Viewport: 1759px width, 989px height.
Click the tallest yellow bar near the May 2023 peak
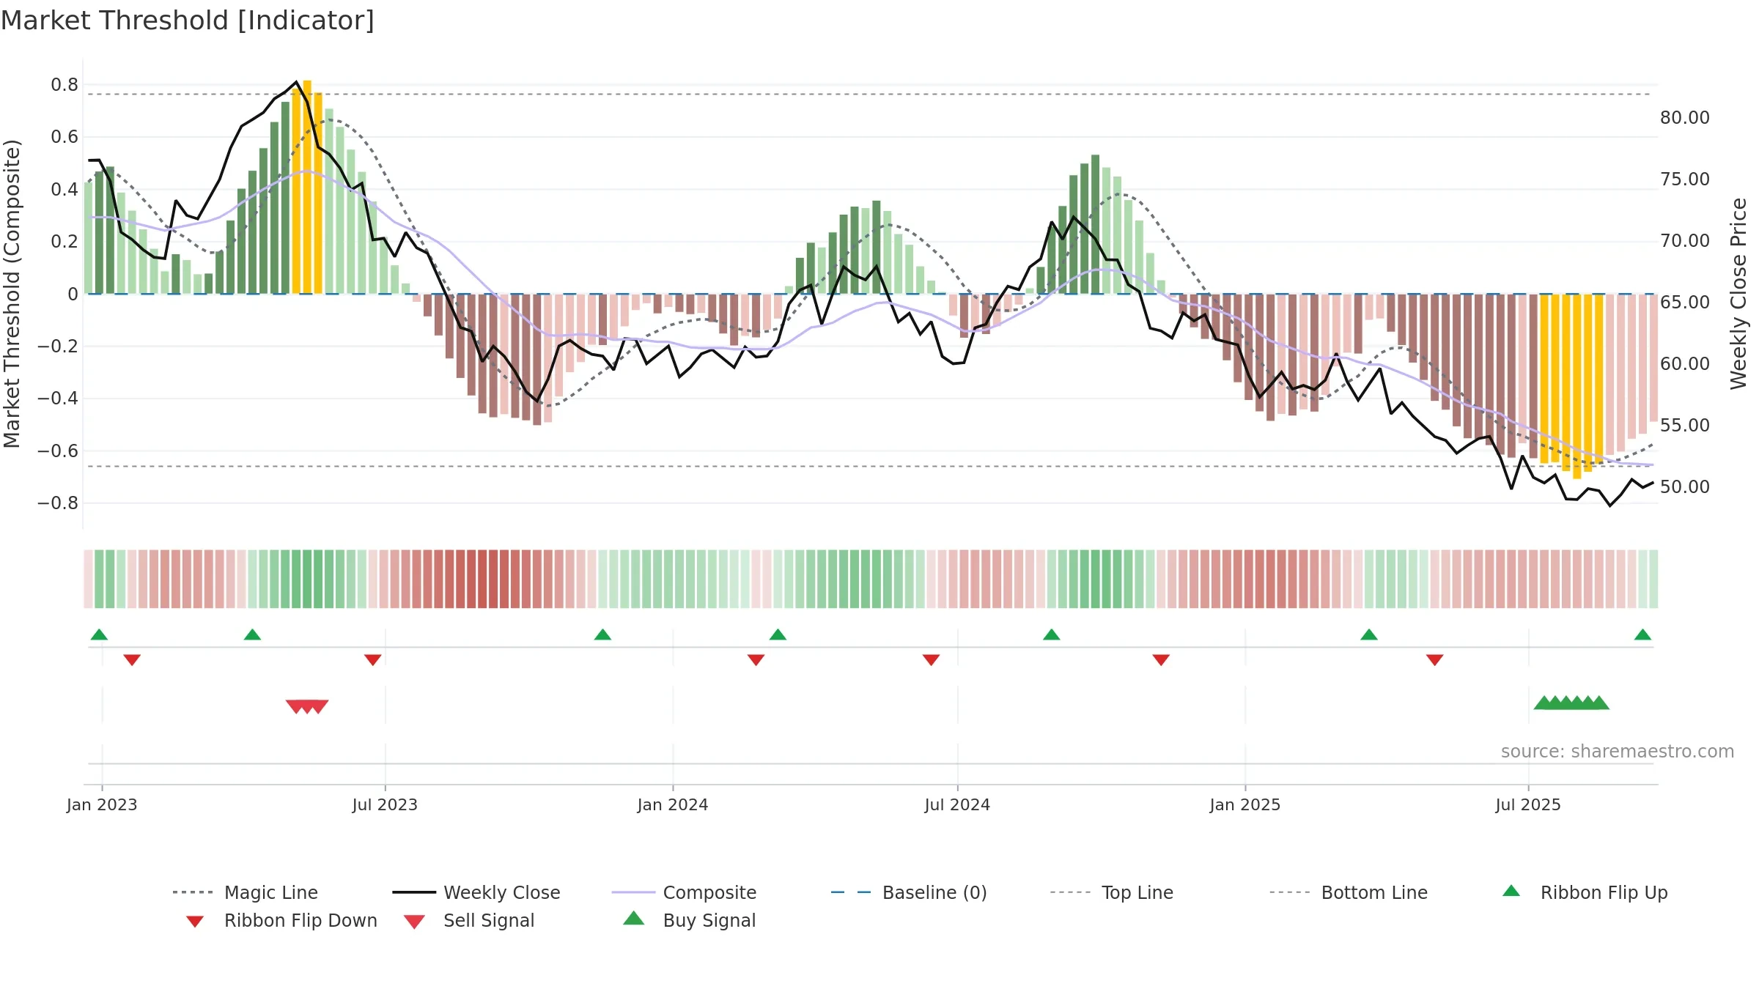pyautogui.click(x=307, y=187)
